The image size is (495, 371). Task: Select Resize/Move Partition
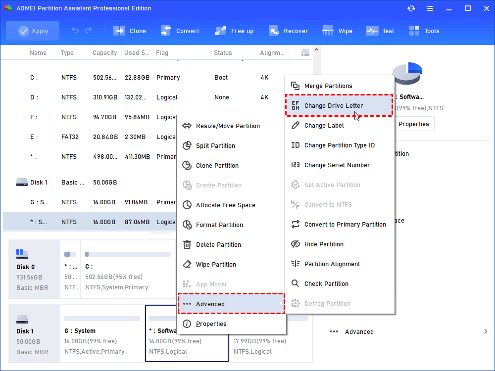coord(231,126)
